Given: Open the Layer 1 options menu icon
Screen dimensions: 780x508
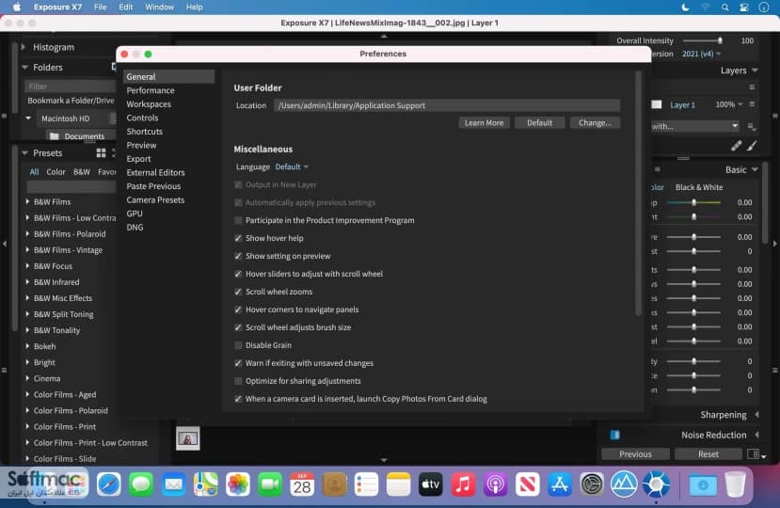Looking at the screenshot, I should [752, 104].
